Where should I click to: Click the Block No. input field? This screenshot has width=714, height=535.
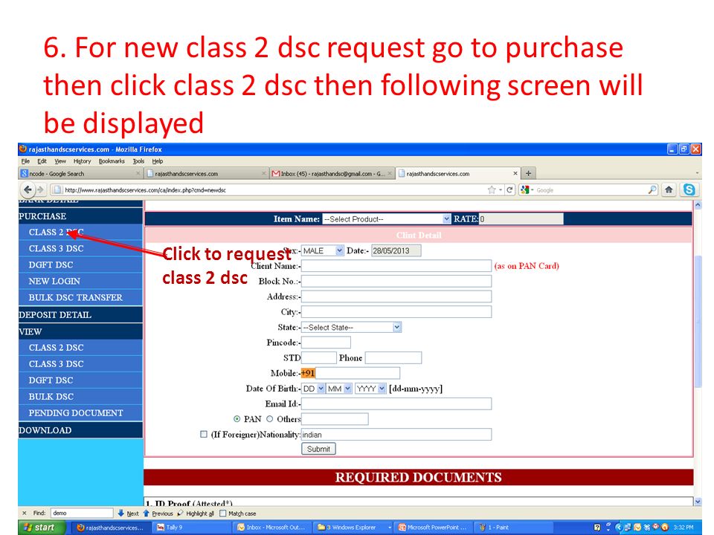tap(396, 281)
